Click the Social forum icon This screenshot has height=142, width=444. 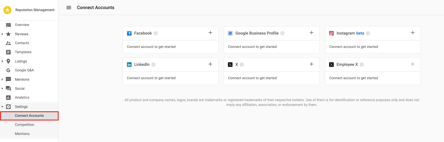8,89
